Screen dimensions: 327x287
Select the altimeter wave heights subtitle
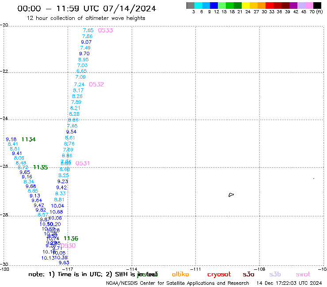coord(86,19)
